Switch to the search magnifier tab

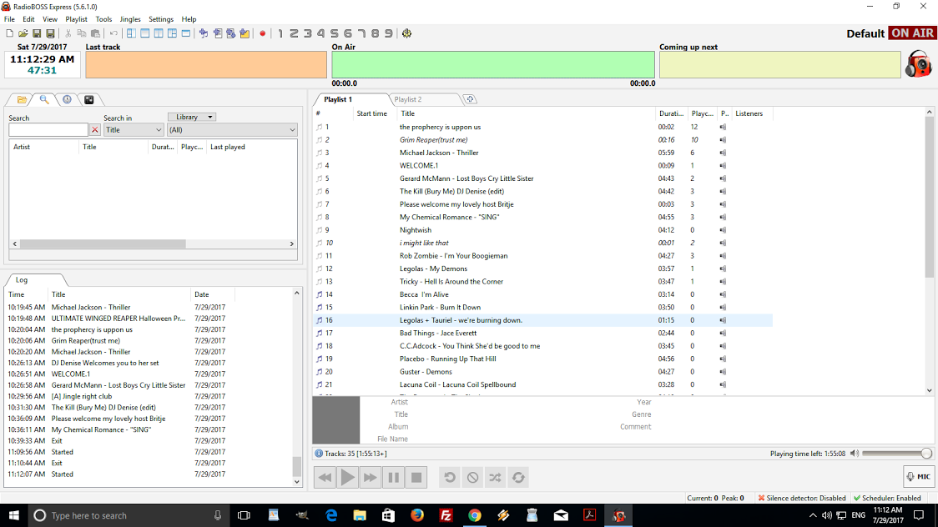pos(44,100)
